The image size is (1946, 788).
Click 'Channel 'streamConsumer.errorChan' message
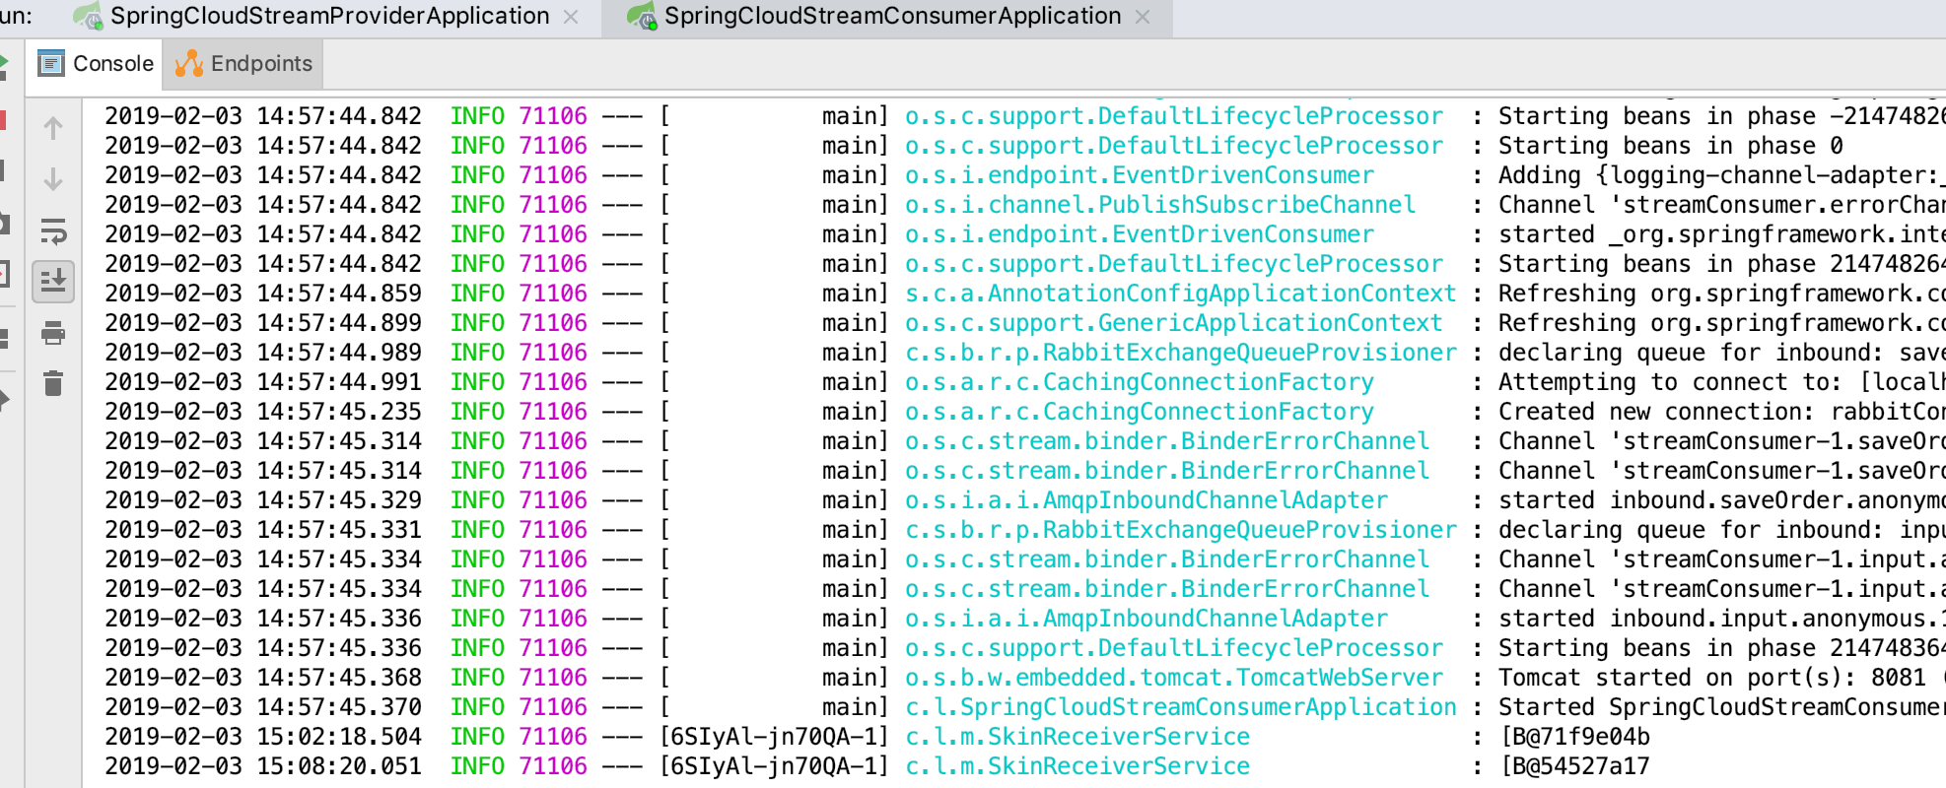click(1722, 205)
